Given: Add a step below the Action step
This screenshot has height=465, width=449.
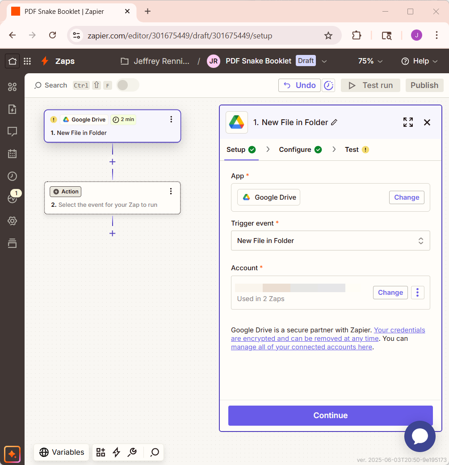Looking at the screenshot, I should click(x=113, y=233).
